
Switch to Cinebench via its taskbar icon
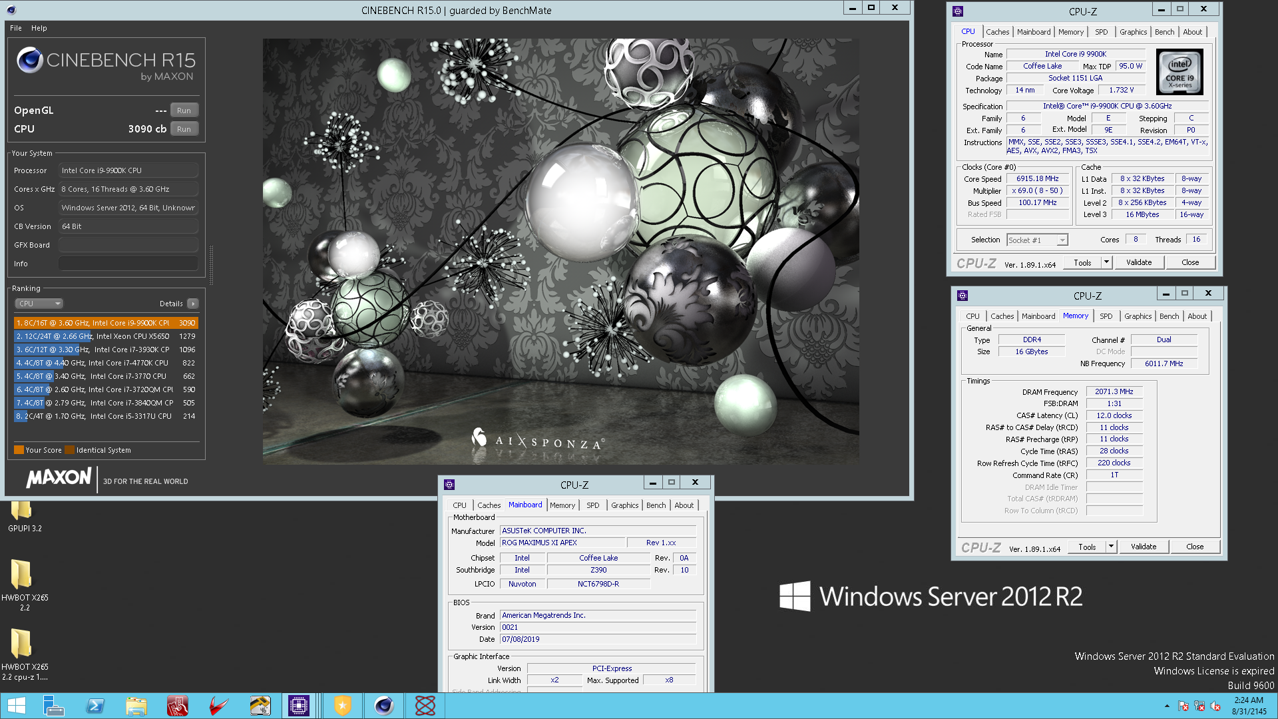[383, 706]
